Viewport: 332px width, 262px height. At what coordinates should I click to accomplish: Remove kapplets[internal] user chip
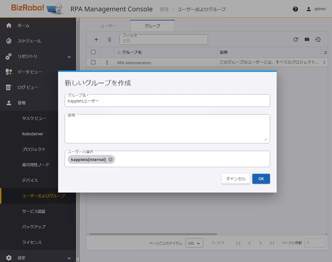[x=111, y=159]
